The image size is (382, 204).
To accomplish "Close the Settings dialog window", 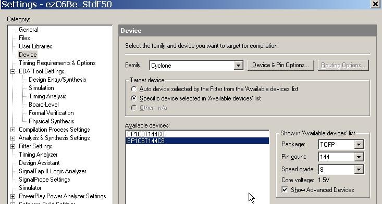I will (x=375, y=4).
